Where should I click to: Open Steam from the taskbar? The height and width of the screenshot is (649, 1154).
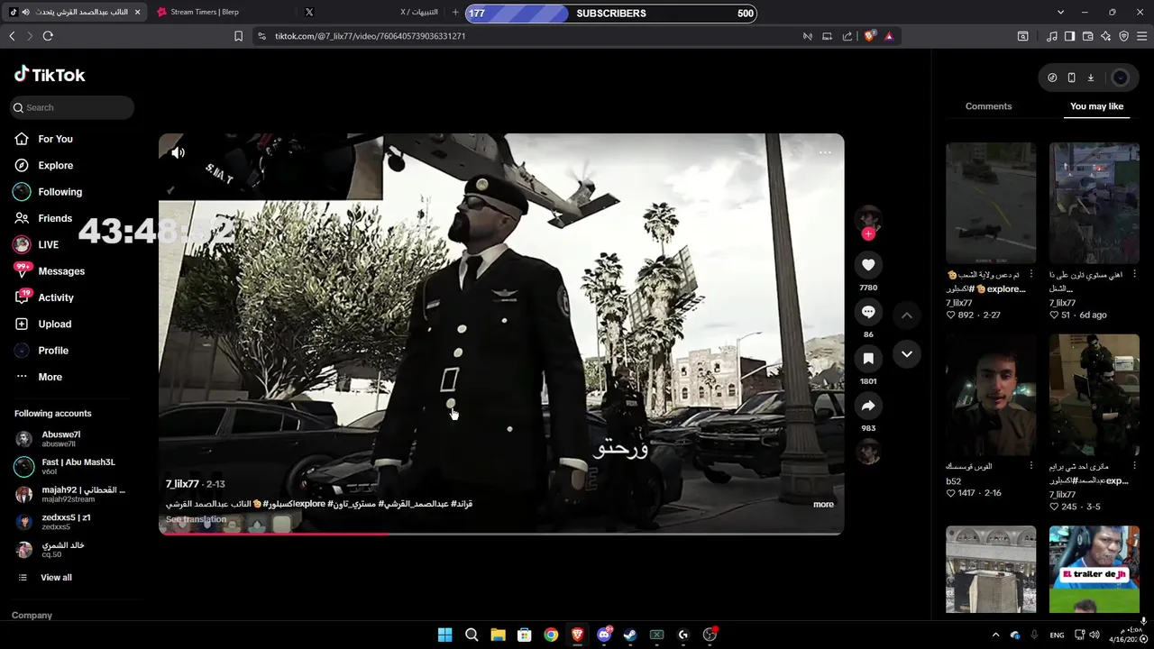tap(630, 635)
